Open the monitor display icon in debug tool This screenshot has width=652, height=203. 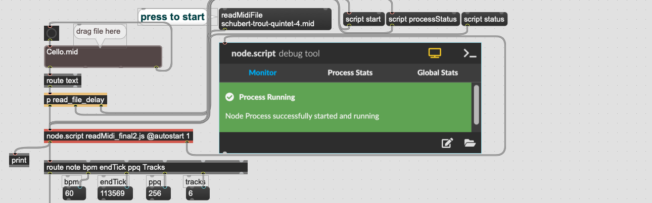coord(435,53)
